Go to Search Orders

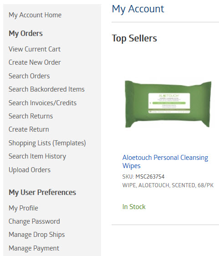tap(29, 76)
